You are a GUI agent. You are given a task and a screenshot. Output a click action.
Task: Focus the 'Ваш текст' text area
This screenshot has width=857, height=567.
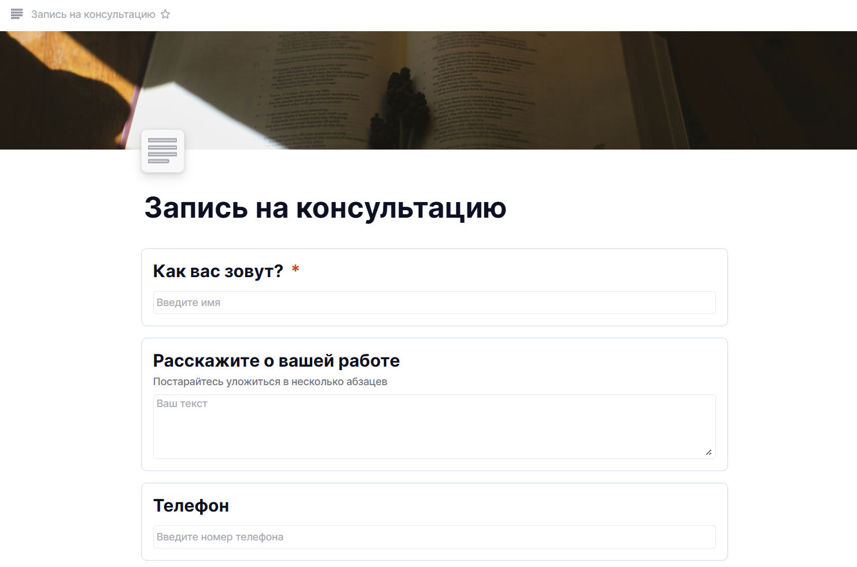point(434,426)
